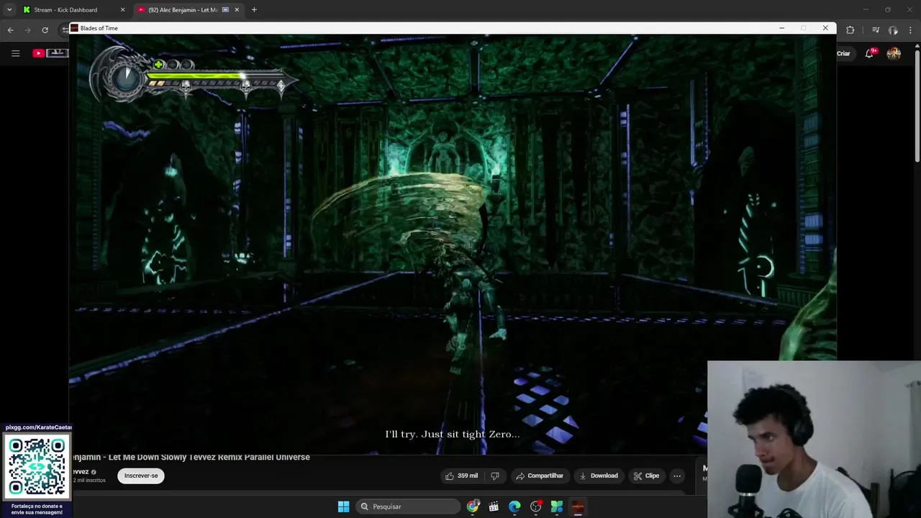
Task: Click the pixgg.com/KarateCaetano link text
Action: [x=38, y=427]
